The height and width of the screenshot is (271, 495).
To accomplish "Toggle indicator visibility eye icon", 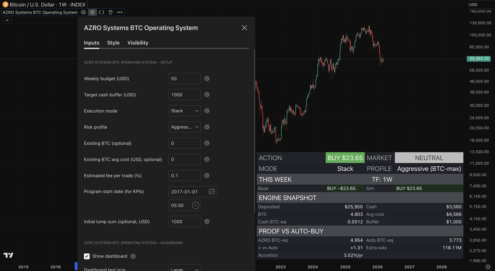I will point(83,12).
